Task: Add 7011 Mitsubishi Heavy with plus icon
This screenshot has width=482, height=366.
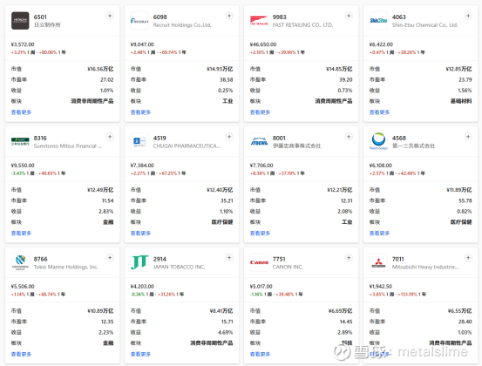Action: [468, 258]
